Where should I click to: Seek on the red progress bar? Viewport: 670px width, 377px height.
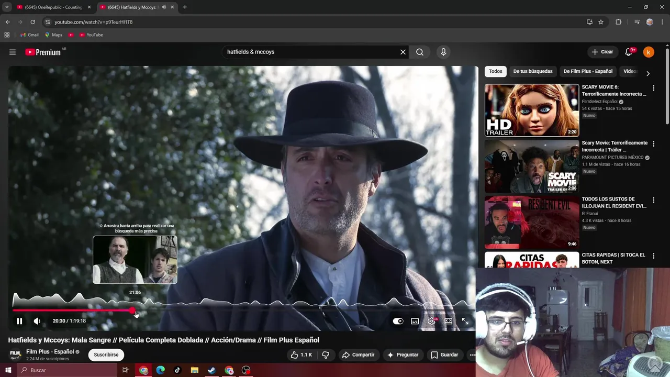[x=243, y=311]
